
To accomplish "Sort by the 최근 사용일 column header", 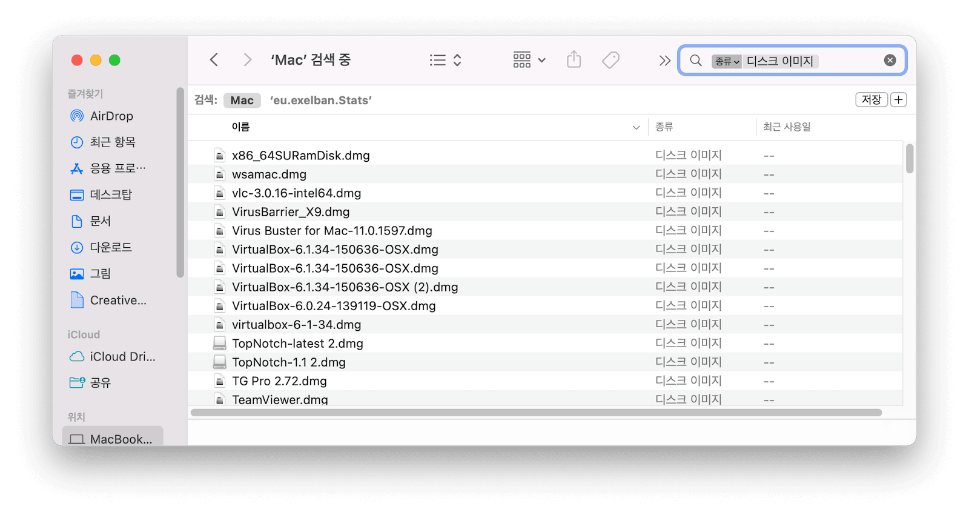I will pyautogui.click(x=787, y=127).
